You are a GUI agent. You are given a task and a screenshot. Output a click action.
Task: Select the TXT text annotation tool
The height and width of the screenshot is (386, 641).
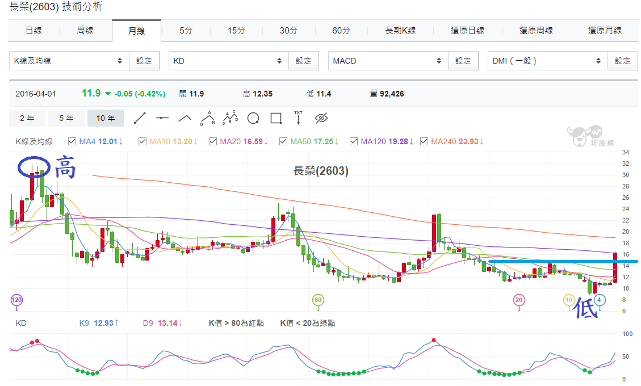pos(299,118)
